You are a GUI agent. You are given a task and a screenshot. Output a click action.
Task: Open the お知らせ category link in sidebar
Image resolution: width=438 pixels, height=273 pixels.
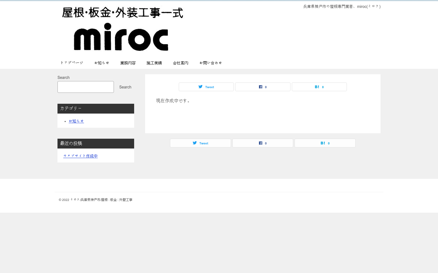click(76, 121)
